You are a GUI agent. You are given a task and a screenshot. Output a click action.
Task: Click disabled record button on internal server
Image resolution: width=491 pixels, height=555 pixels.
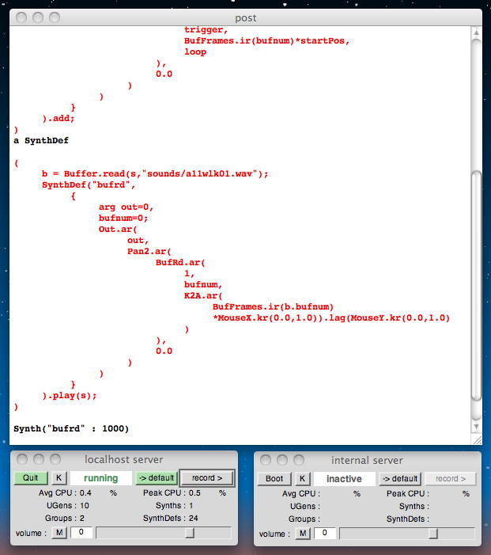451,479
